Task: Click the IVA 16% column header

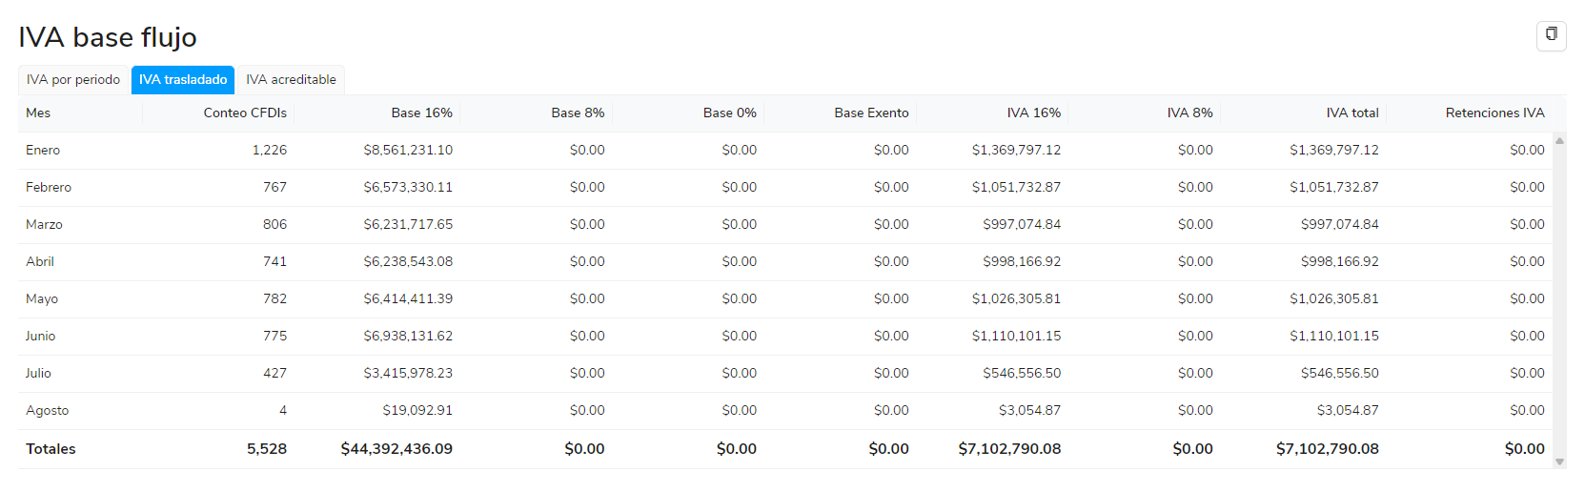Action: pyautogui.click(x=1033, y=113)
